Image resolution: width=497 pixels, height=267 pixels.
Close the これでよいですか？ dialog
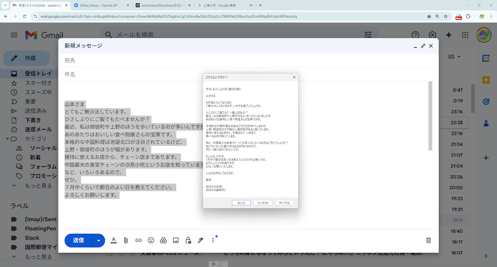[x=294, y=77]
